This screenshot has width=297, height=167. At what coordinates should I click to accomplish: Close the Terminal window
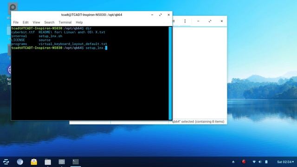[x=168, y=15]
